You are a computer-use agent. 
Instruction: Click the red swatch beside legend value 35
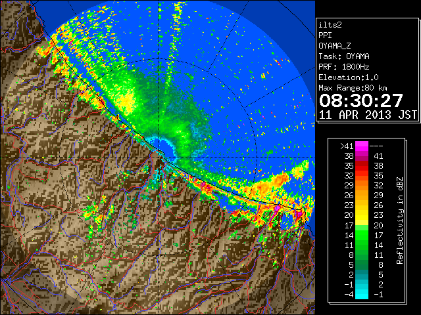[x=362, y=166]
